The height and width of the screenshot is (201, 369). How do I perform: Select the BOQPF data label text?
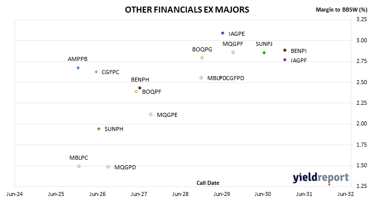(152, 92)
